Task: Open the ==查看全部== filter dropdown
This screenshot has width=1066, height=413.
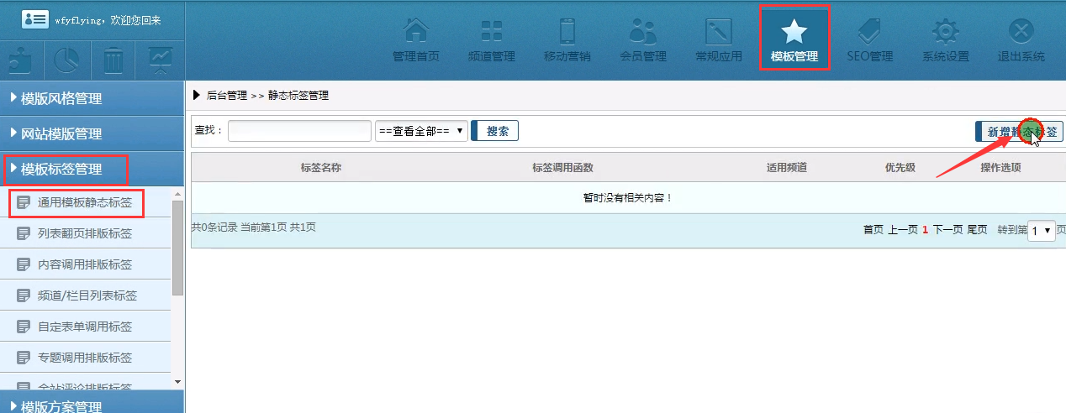Action: 421,131
